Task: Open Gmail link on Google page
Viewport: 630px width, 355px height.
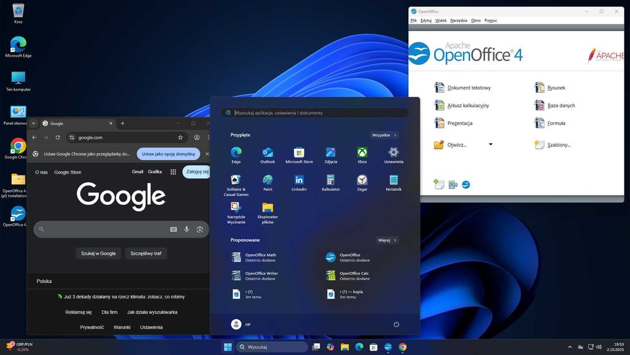Action: [x=137, y=172]
